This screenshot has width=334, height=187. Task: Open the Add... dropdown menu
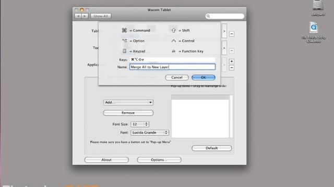click(128, 102)
